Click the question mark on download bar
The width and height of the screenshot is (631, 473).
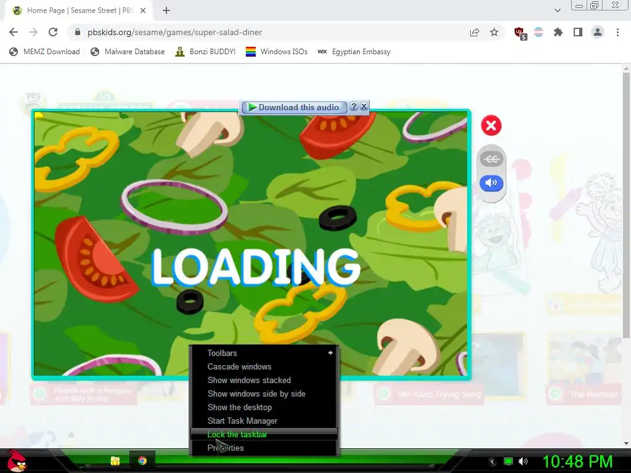tap(354, 106)
